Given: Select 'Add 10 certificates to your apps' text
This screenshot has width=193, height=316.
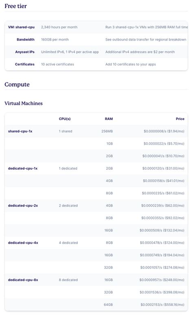Looking at the screenshot, I should tap(131, 64).
